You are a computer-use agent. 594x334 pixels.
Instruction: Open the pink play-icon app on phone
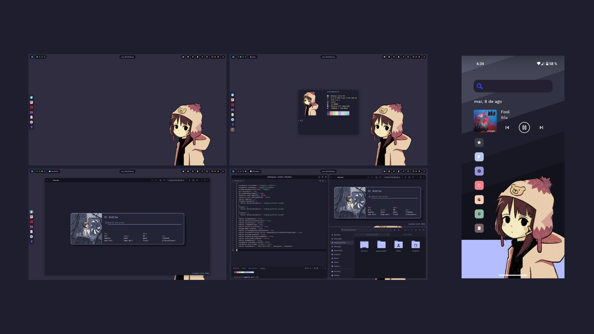(479, 185)
